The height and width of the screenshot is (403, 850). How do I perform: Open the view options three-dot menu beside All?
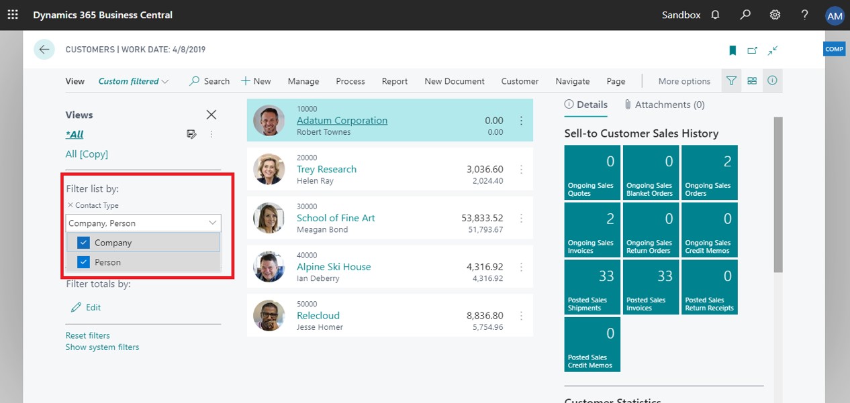(211, 134)
